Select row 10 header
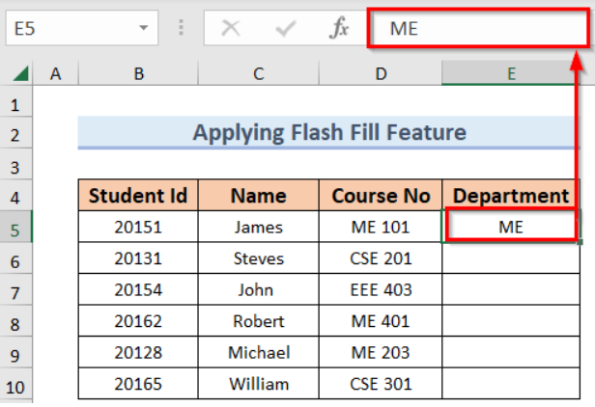 15,384
